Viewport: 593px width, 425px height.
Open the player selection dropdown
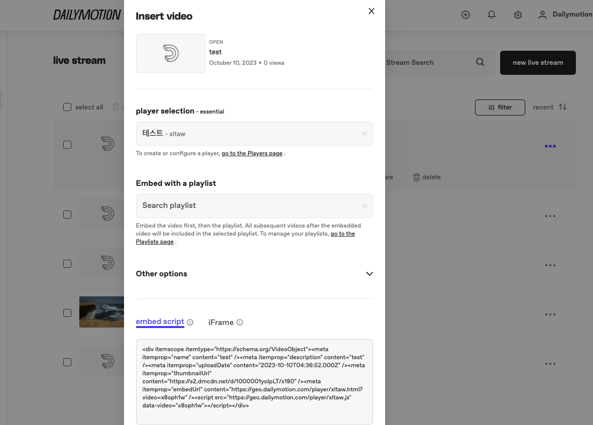click(254, 134)
